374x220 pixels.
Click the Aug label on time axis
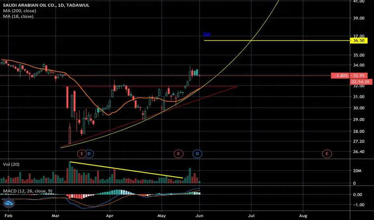[x=303, y=216]
